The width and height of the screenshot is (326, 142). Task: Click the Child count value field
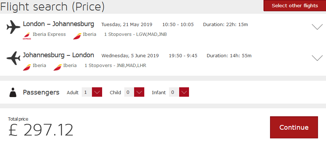pos(129,92)
